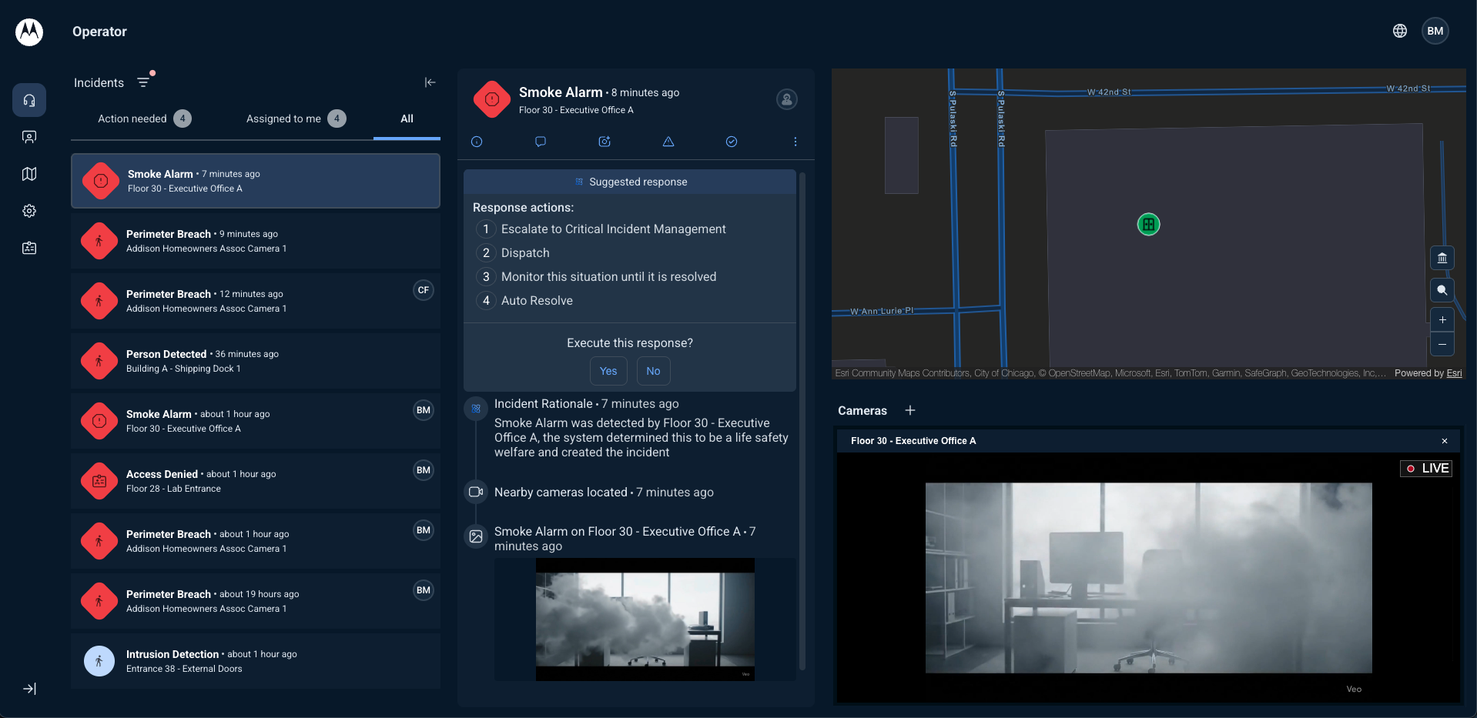This screenshot has height=718, width=1477.
Task: Open the incident more options menu
Action: pyautogui.click(x=795, y=142)
